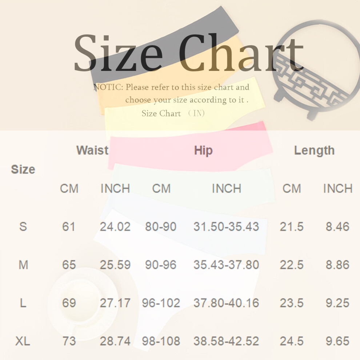
Task: Select the M size row label
Action: (23, 265)
